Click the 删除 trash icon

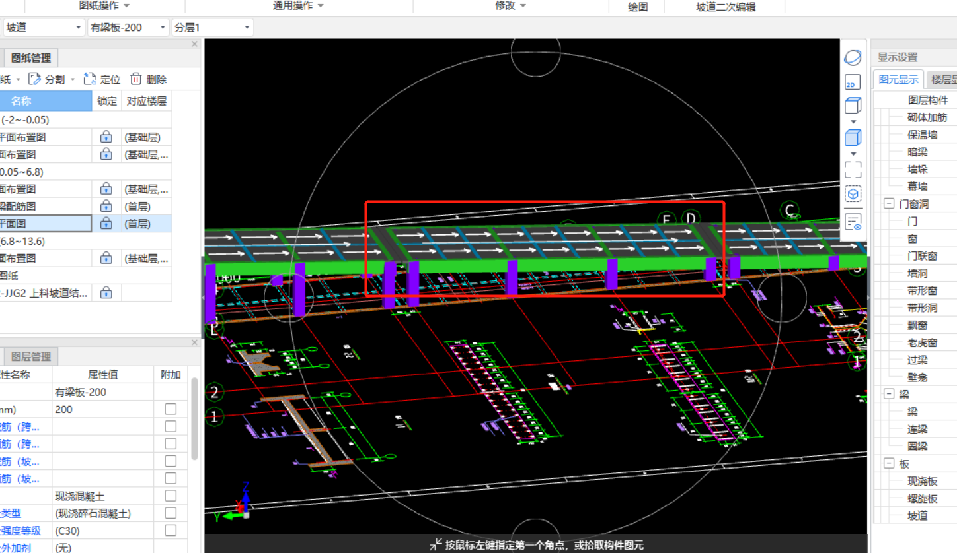click(x=136, y=79)
